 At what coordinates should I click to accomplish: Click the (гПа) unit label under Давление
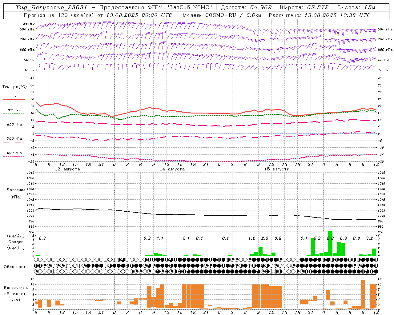[16, 197]
